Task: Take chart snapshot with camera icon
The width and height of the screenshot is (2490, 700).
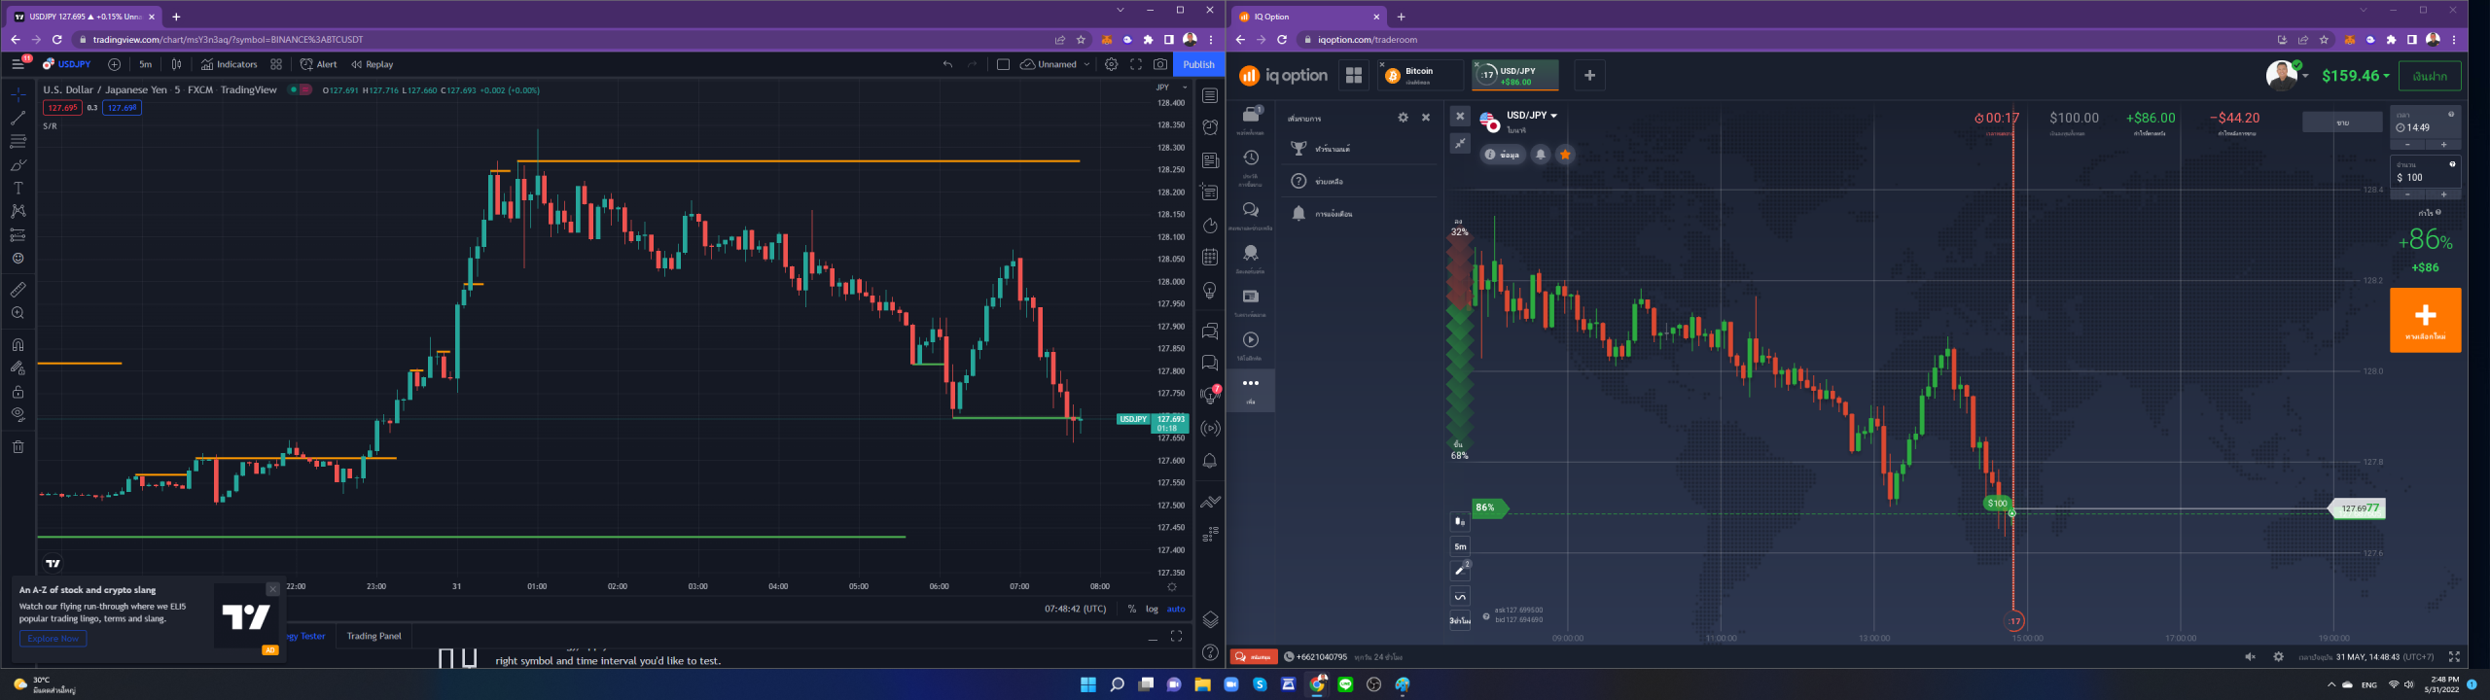Action: coord(1160,64)
